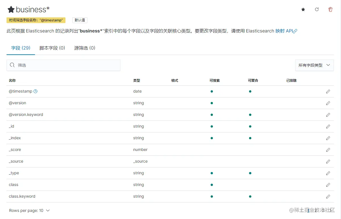Screen dimensions: 341x219
Task: Edit the @version.keyword field pencil
Action: coord(328,114)
